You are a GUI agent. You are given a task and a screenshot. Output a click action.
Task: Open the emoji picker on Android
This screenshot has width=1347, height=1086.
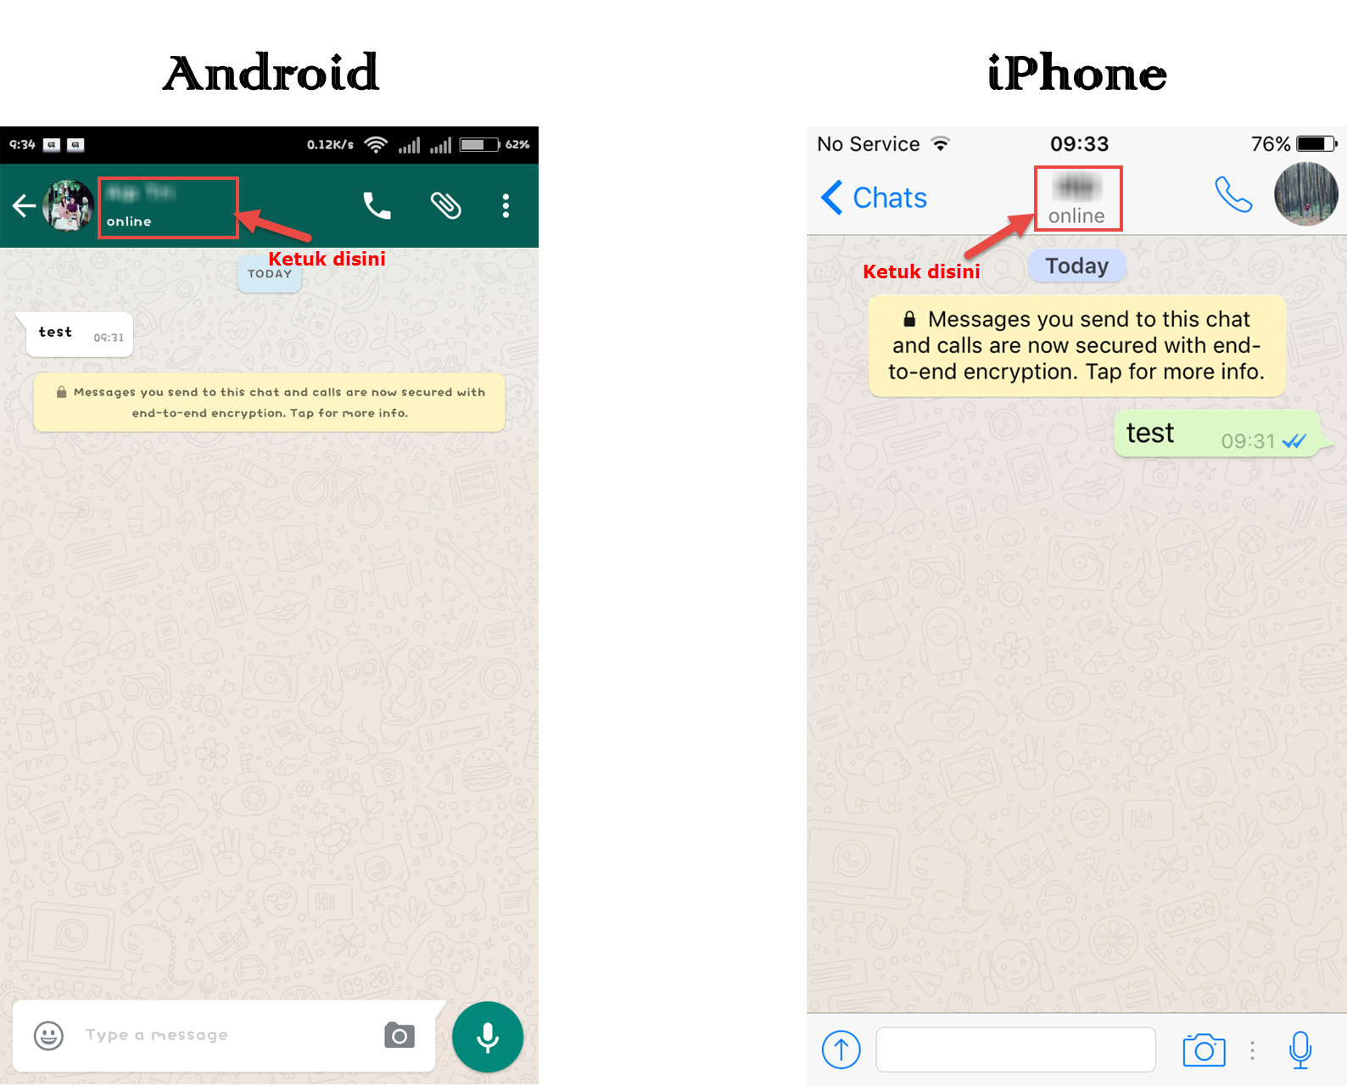pyautogui.click(x=48, y=1035)
